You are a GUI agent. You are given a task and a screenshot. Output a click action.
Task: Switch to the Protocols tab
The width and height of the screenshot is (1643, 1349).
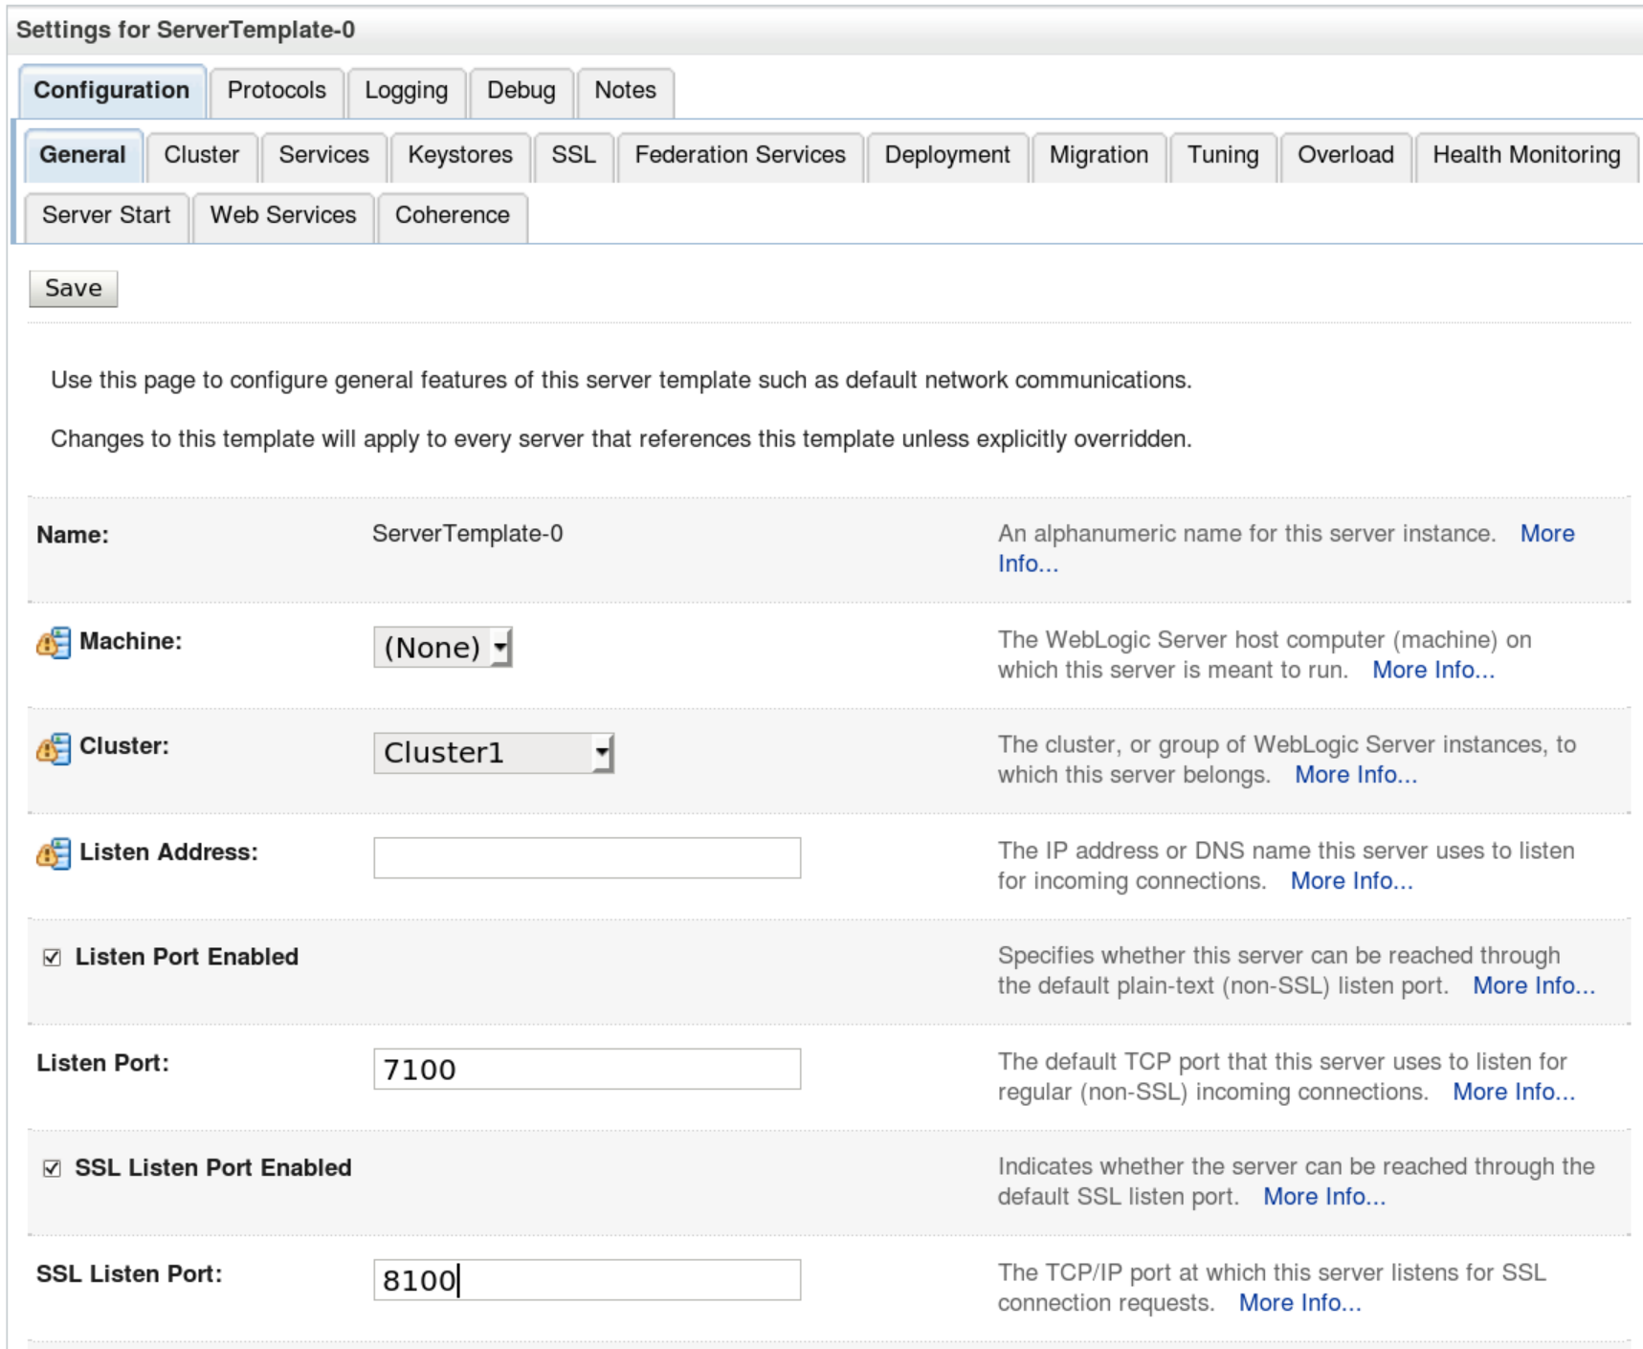coord(277,91)
